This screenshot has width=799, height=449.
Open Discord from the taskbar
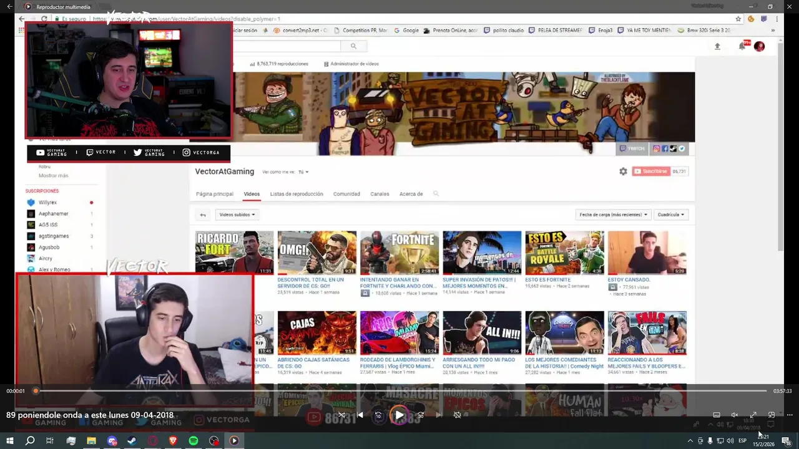[x=112, y=440]
